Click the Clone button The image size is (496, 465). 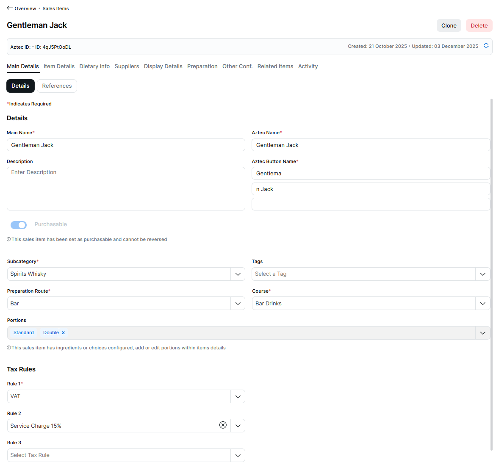point(449,25)
